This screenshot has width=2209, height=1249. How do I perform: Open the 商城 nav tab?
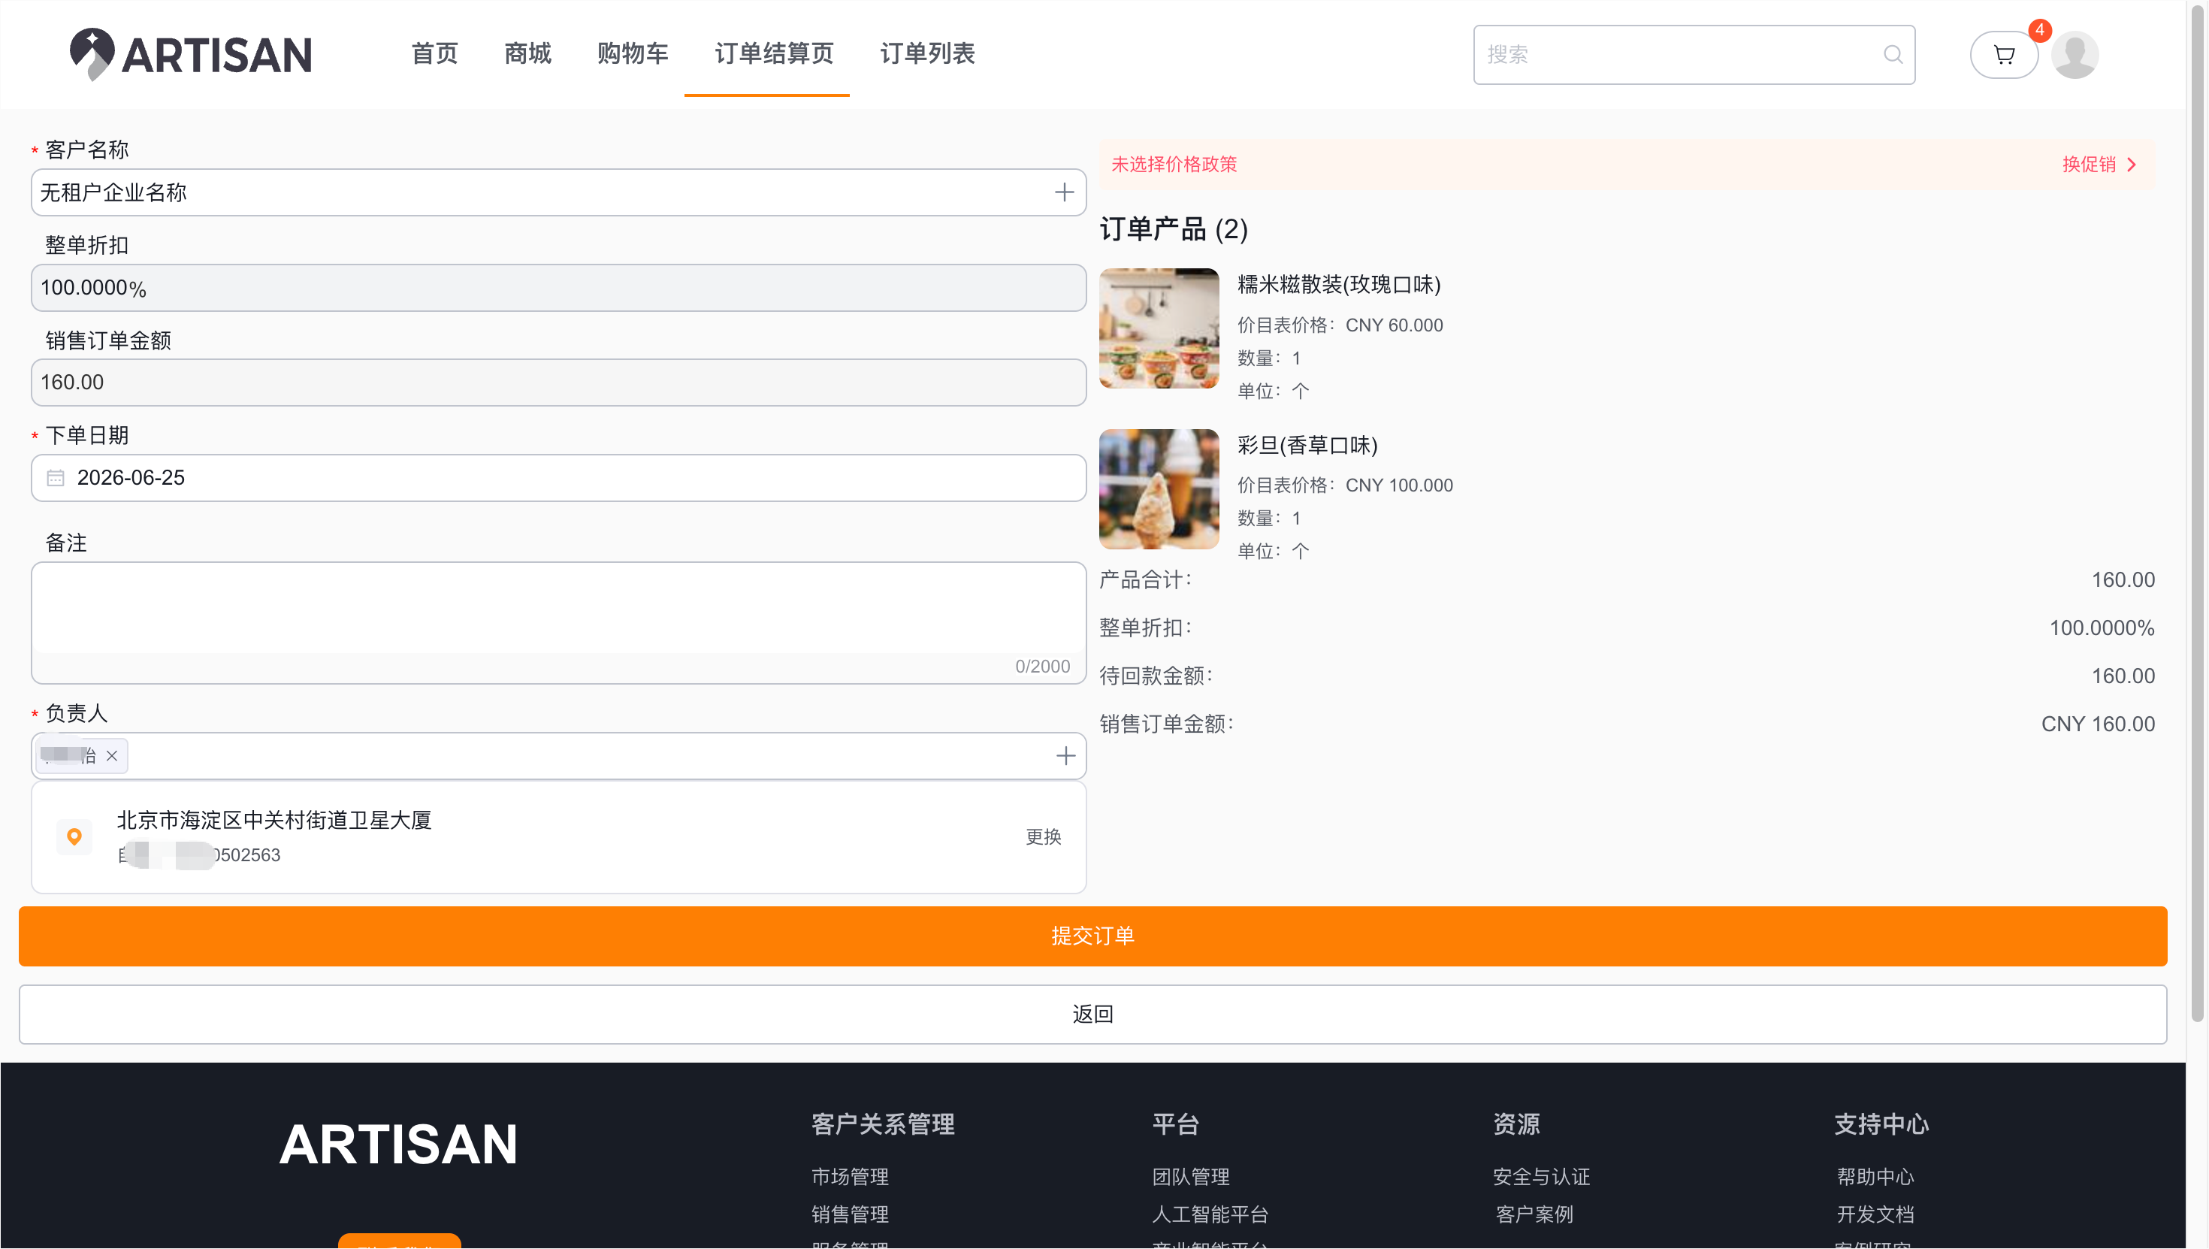pos(527,54)
